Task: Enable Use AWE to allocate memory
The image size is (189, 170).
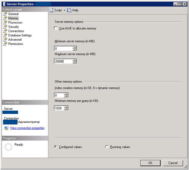Action: click(56, 28)
